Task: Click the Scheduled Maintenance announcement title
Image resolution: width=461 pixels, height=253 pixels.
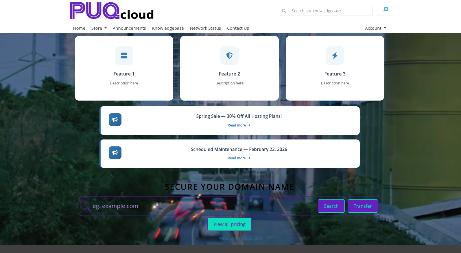Action: [239, 150]
